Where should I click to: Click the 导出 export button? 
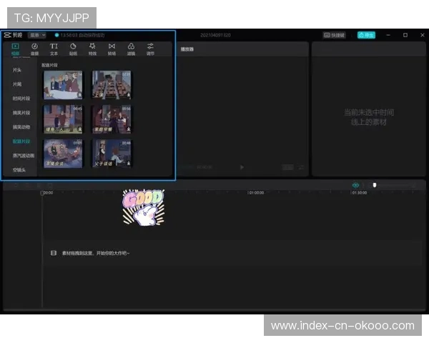[366, 34]
